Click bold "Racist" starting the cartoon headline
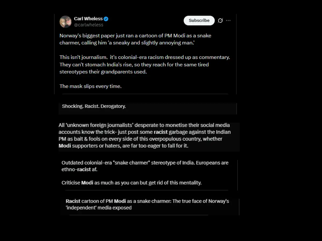The width and height of the screenshot is (322, 241). click(73, 201)
